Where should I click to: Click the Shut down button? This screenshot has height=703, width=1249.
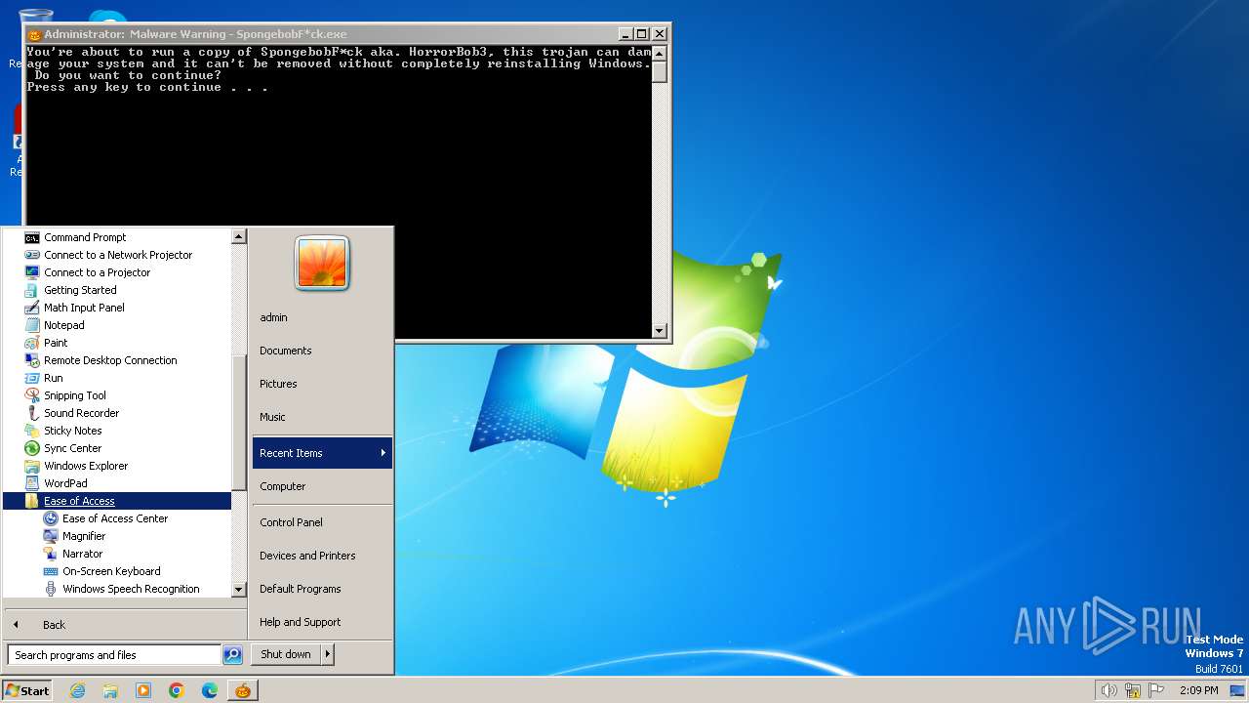pyautogui.click(x=286, y=654)
